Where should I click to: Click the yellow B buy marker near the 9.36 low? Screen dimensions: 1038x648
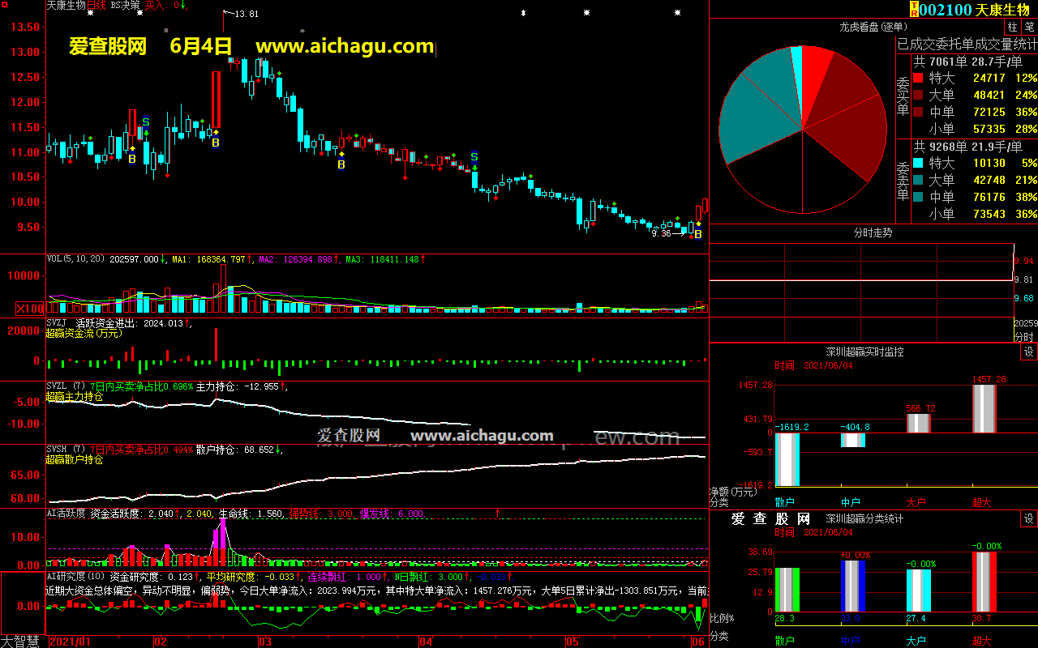click(697, 235)
